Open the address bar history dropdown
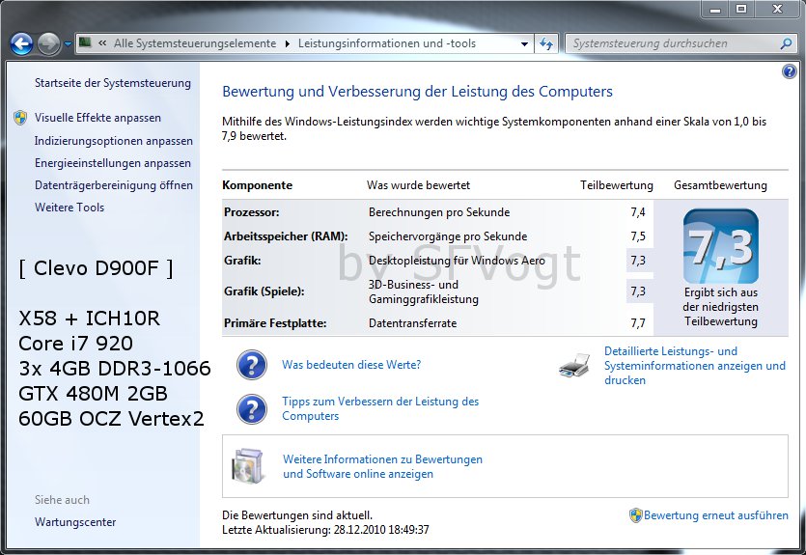The image size is (806, 555). (524, 44)
